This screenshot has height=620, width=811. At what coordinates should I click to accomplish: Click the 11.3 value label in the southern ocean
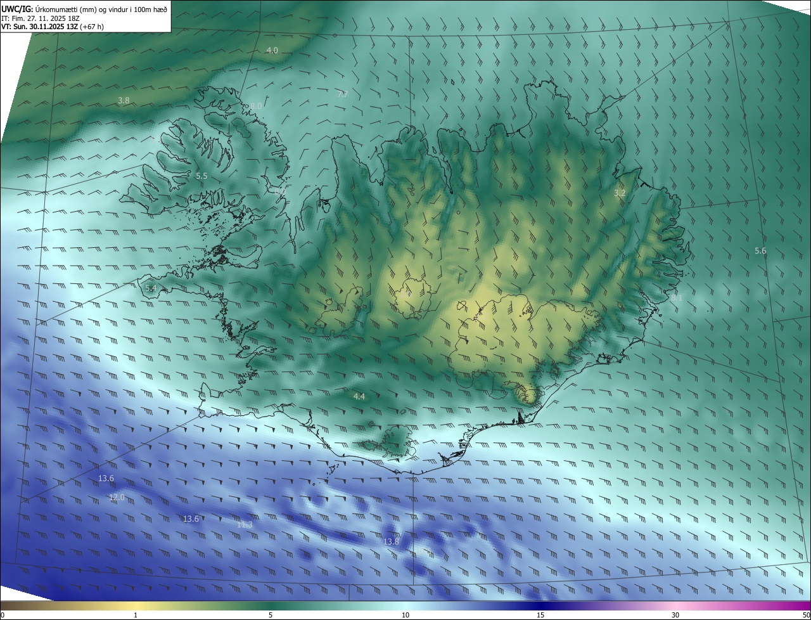click(x=245, y=525)
